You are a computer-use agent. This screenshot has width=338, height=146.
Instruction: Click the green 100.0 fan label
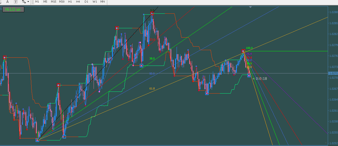249,48
